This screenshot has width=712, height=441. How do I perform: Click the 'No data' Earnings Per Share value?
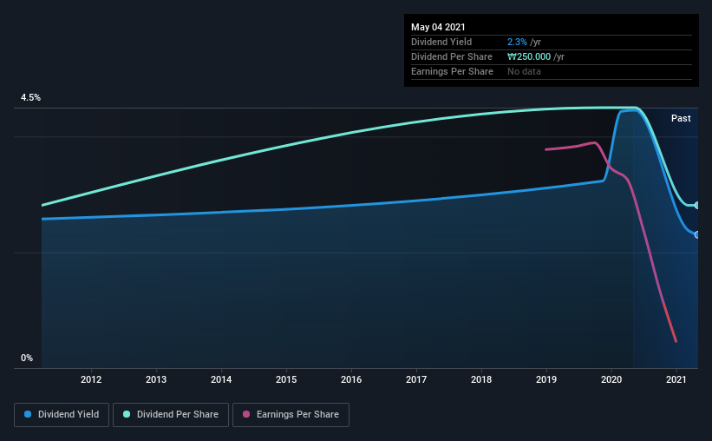pyautogui.click(x=524, y=71)
